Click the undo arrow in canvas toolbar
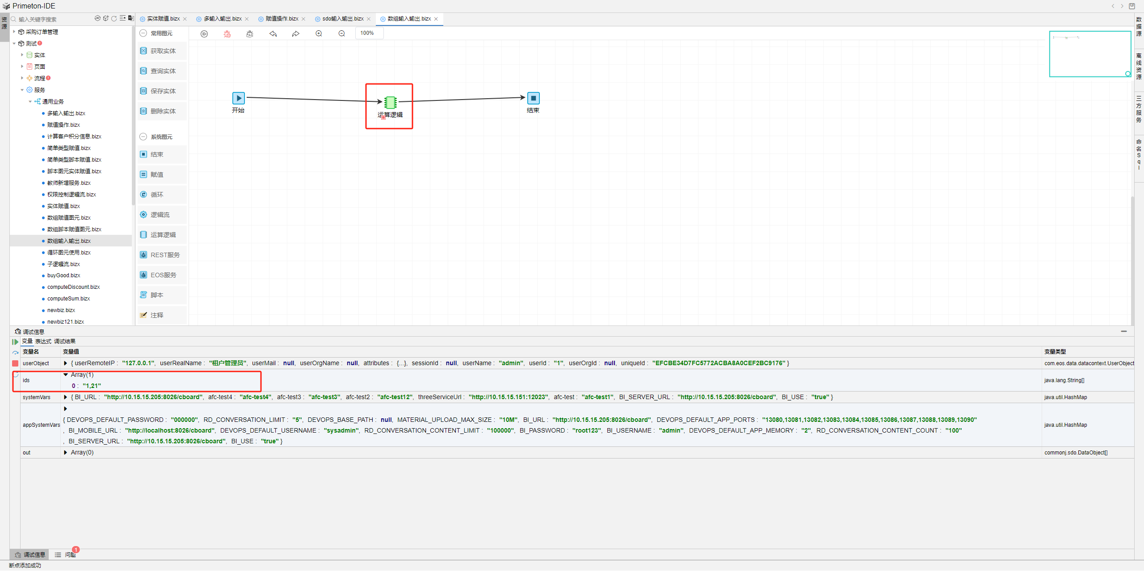Screen dimensions: 1144x571 [273, 34]
